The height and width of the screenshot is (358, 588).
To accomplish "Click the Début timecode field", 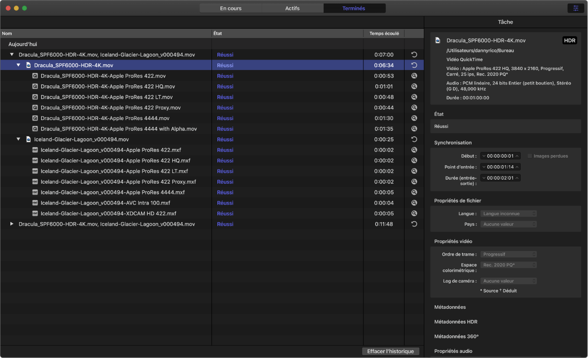I will [500, 156].
